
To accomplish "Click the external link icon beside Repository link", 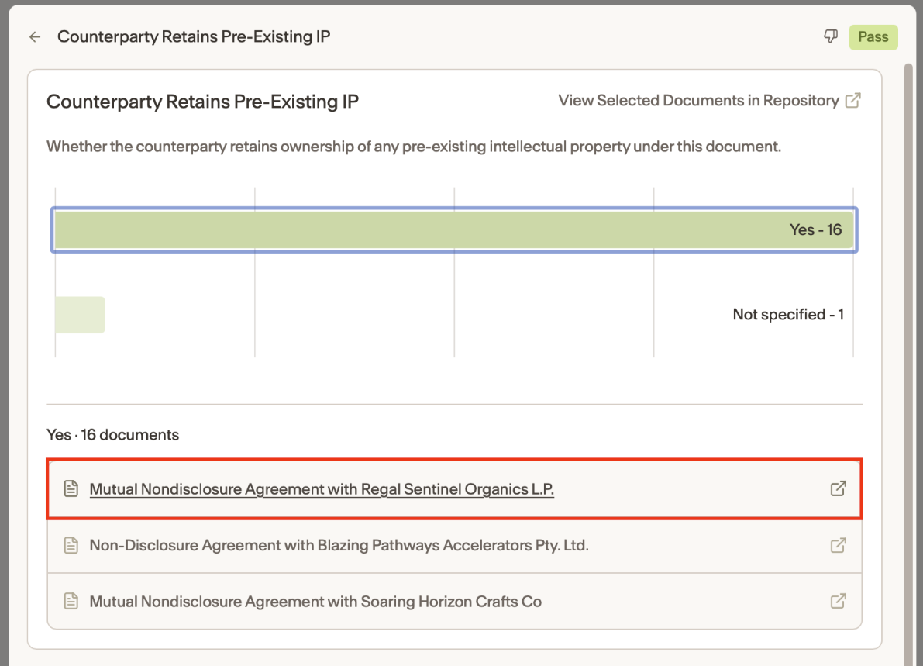I will click(853, 101).
